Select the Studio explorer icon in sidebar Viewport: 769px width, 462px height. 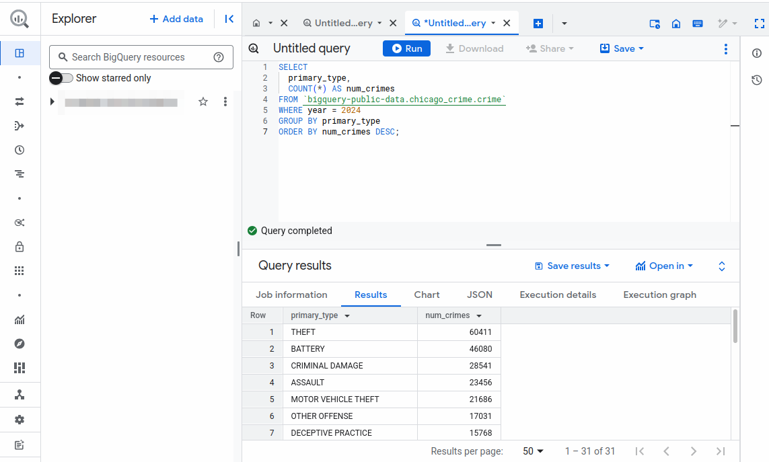pos(20,53)
